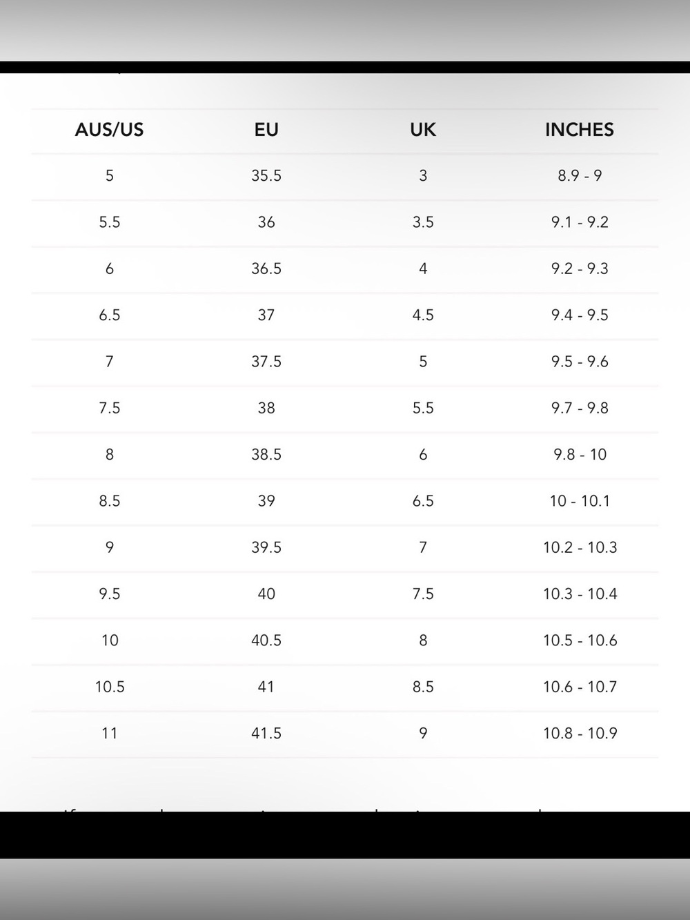Select AUS/US size 9.5 cell
Viewport: 690px width, 920px height.
[109, 594]
